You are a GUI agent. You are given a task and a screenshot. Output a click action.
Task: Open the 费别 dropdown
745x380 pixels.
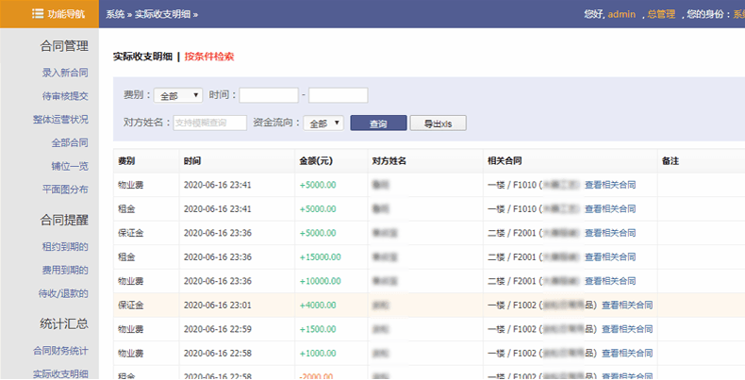(178, 95)
